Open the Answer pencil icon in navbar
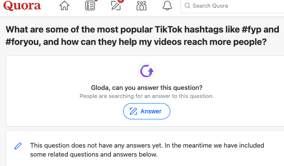284x166 pixels. pyautogui.click(x=116, y=6)
